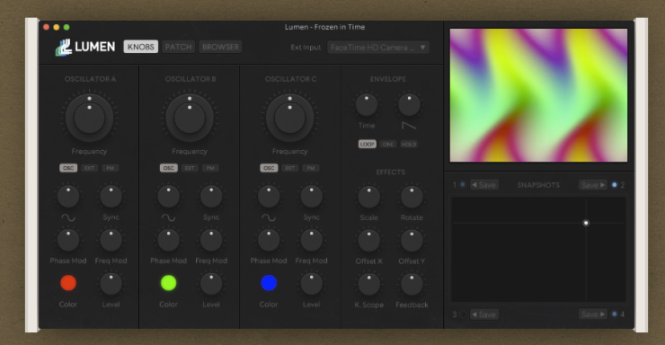
Task: Click Oscillator A Level knob
Action: [x=111, y=284]
